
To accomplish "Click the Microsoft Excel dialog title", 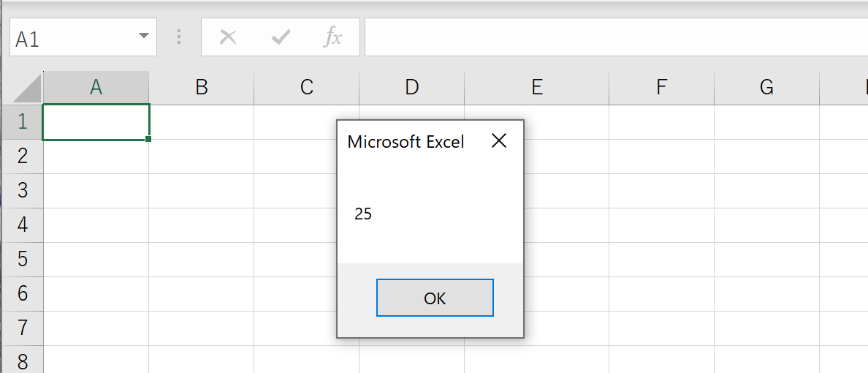I will (x=406, y=142).
